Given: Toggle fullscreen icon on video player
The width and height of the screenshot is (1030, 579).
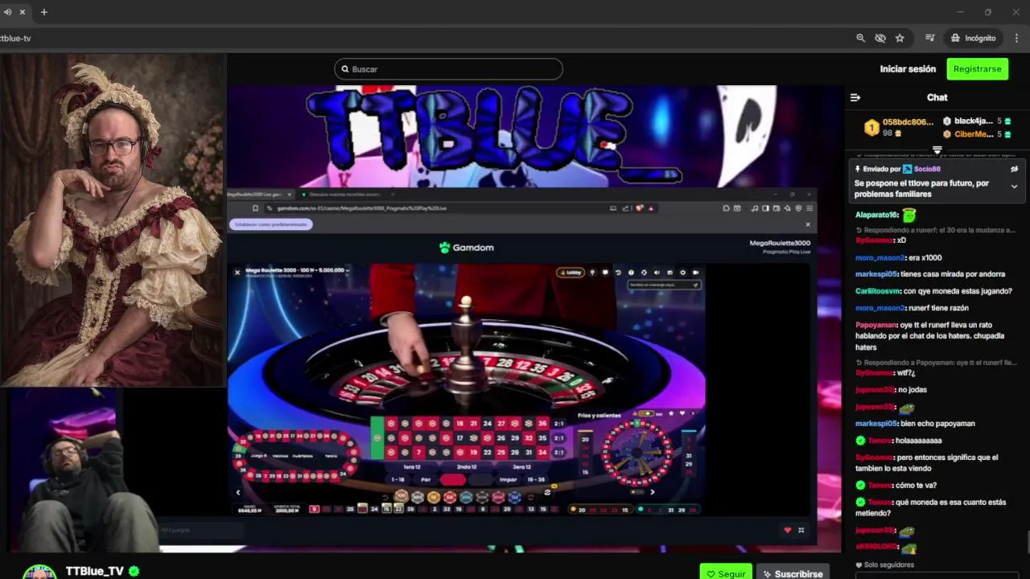Looking at the screenshot, I should click(x=801, y=530).
